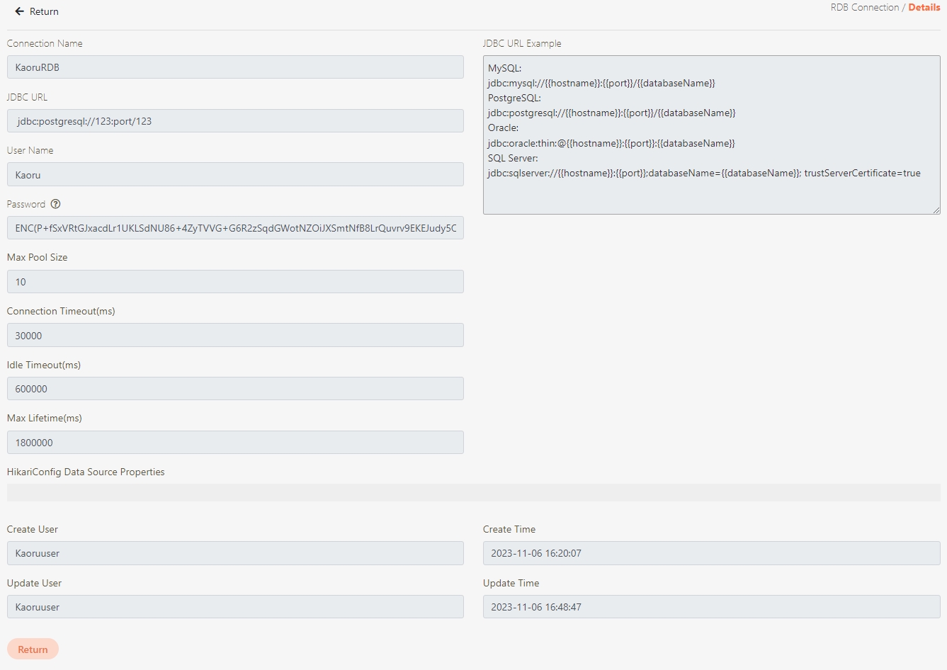Screen dimensions: 947x670
Task: Select the Idle Timeout(ms) field
Action: [235, 389]
